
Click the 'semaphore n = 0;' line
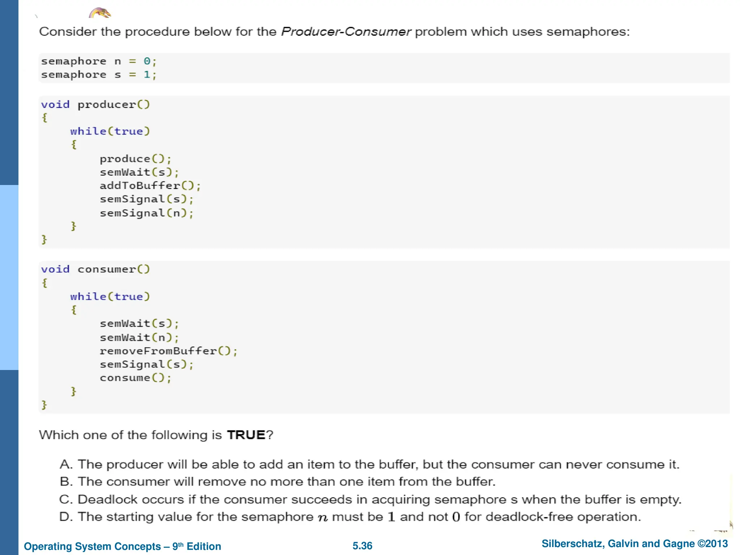tap(99, 61)
